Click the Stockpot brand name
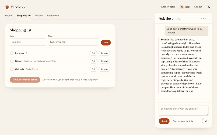Screen dimensions: 217x135 coord(19,7)
